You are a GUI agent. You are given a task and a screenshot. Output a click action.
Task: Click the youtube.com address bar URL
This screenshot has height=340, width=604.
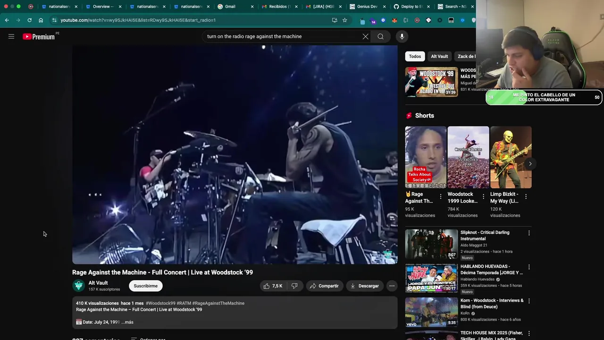pyautogui.click(x=138, y=20)
